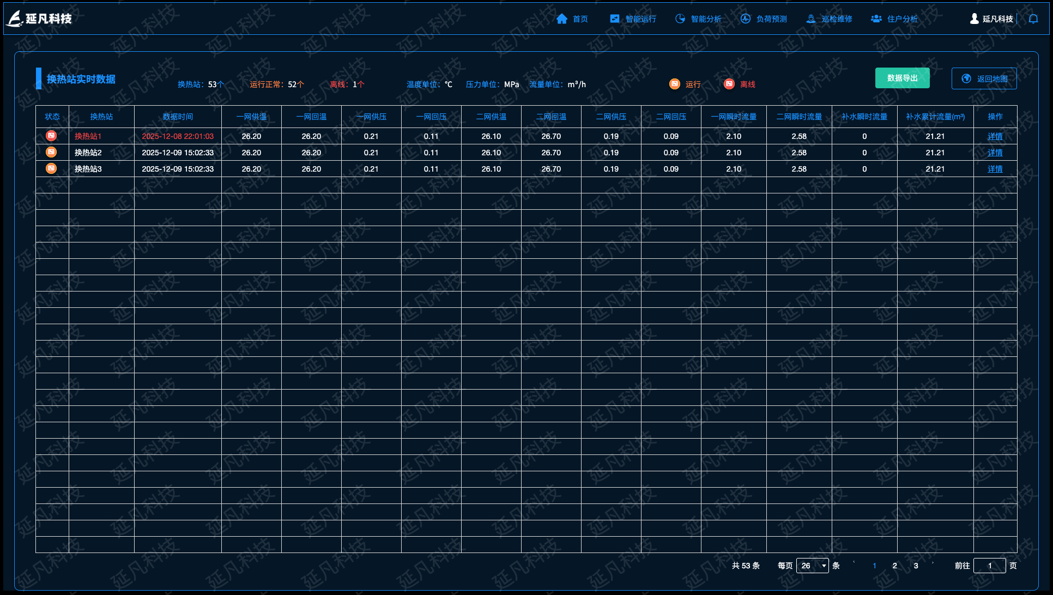
Task: Click the 巡检维修 technician icon
Action: pyautogui.click(x=811, y=19)
